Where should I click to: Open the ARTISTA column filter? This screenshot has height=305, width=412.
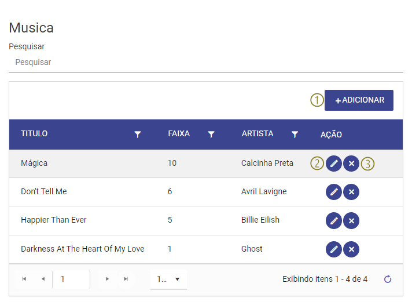point(295,135)
